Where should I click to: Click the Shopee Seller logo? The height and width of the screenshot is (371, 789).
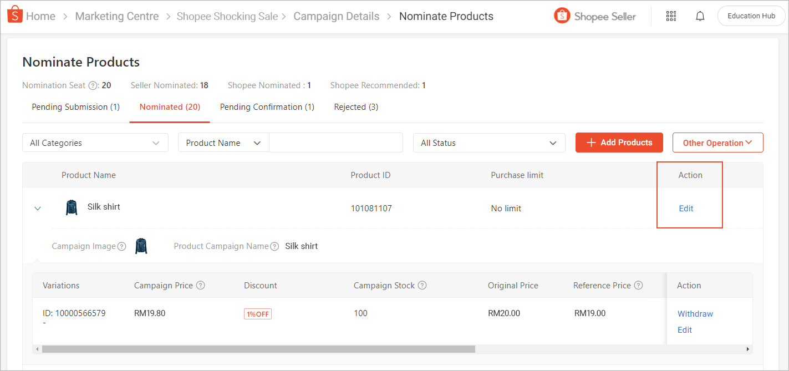tap(562, 16)
